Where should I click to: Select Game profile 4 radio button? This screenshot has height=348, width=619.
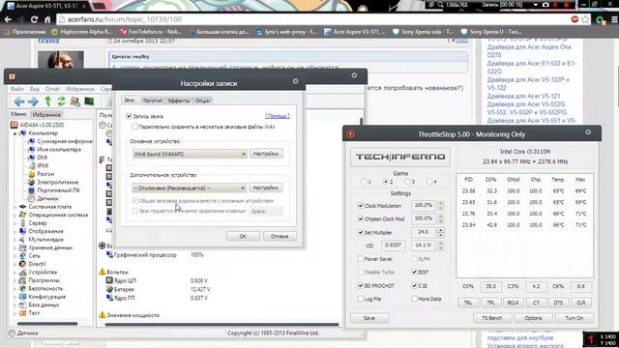[x=429, y=182]
